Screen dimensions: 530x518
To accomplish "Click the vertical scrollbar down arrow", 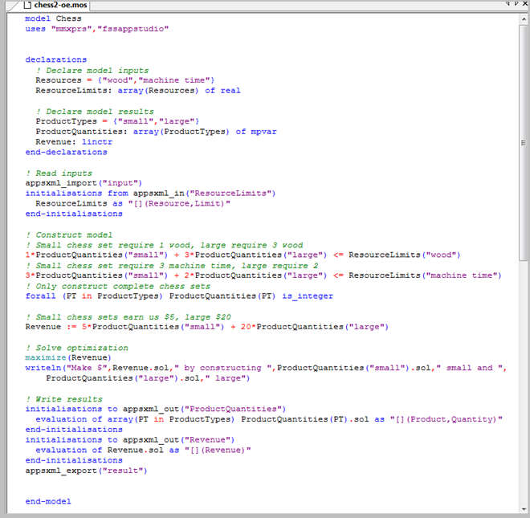I will (524, 509).
